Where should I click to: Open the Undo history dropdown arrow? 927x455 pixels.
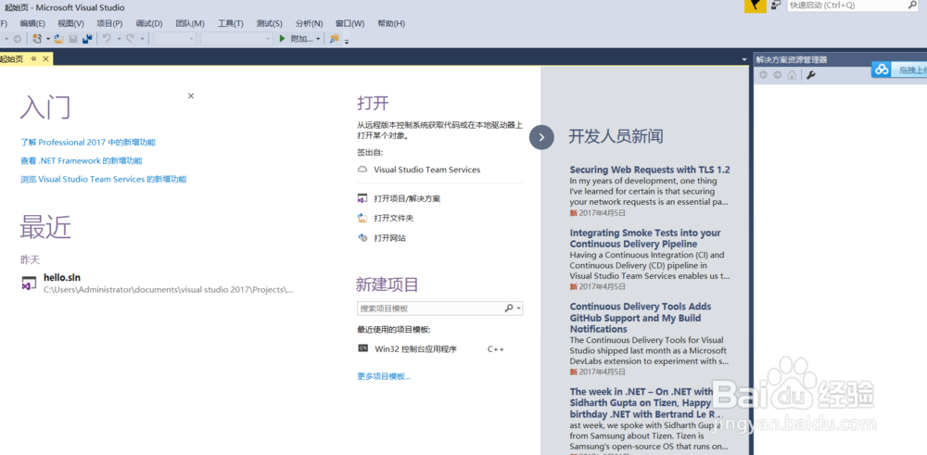(119, 39)
